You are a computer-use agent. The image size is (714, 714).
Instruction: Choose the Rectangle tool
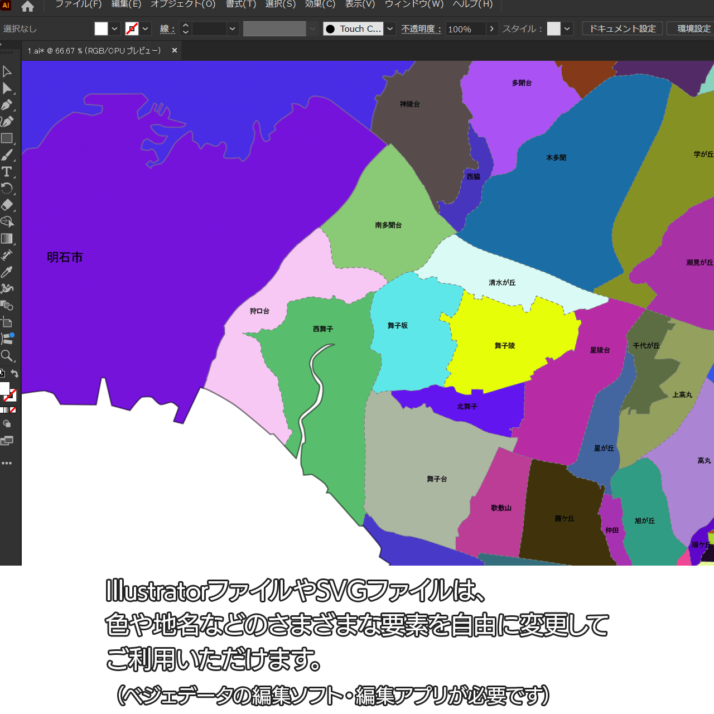point(7,138)
